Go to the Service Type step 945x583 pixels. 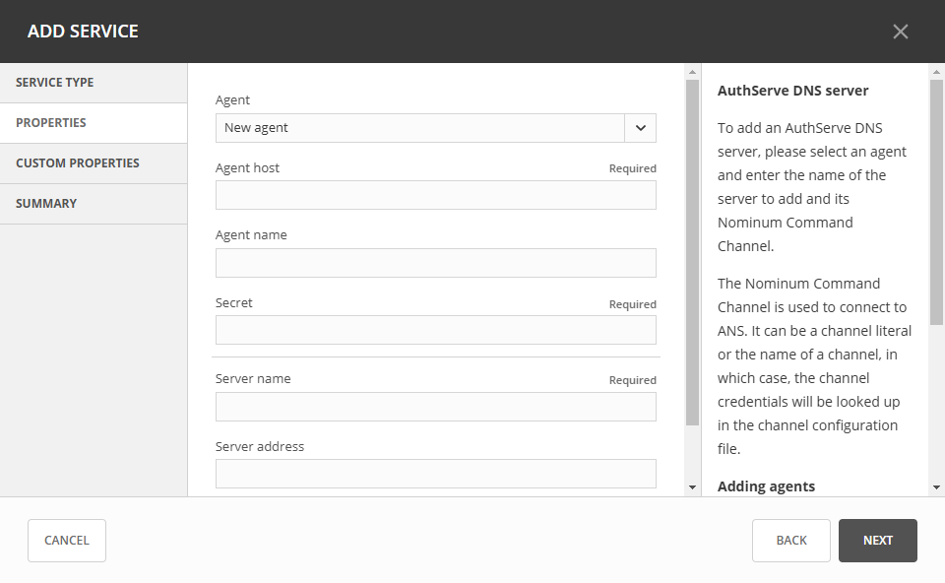94,83
